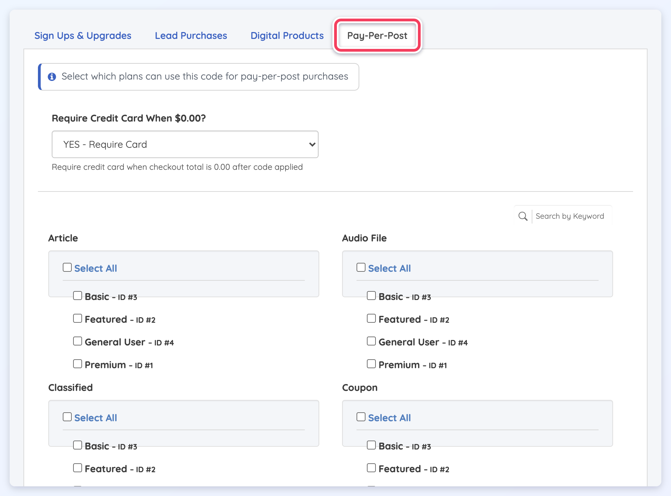
Task: Select the Pay-Per-Post tab
Action: (377, 35)
